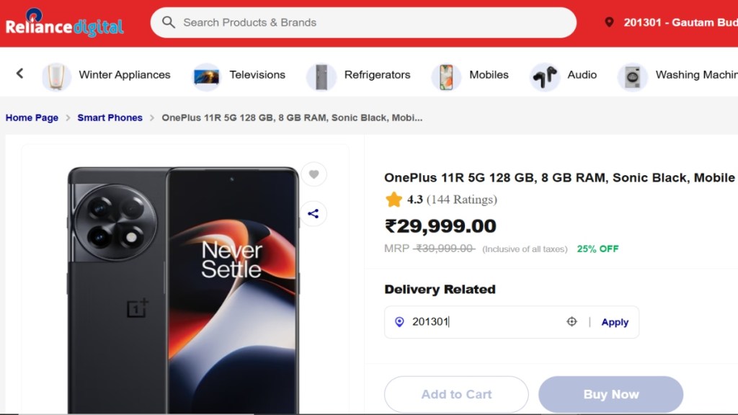This screenshot has height=415, width=738.
Task: Click the Refrigerators category icon
Action: point(321,76)
